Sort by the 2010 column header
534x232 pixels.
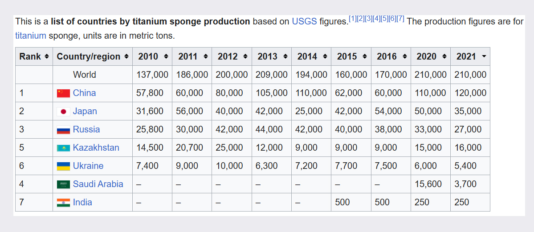pos(152,57)
